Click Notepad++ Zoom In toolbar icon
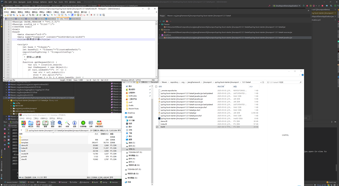The height and width of the screenshot is (186, 339). [x=52, y=15]
